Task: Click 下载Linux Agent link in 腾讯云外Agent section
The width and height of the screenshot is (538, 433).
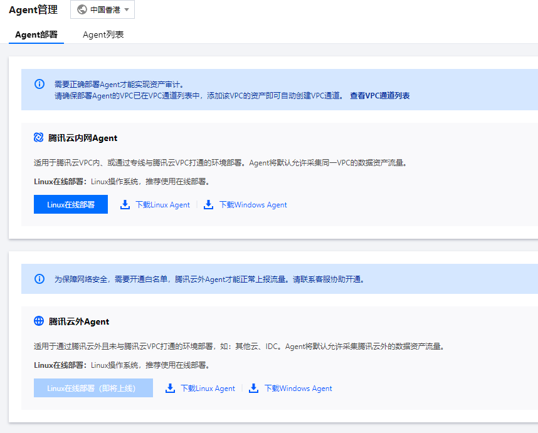Action: [x=208, y=389]
